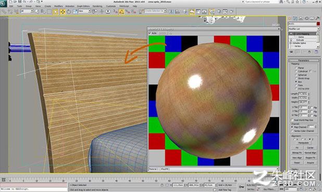Image resolution: width=322 pixels, height=192 pixels.
Task: Open the Material Editor toolbar icon
Action: (x=212, y=11)
